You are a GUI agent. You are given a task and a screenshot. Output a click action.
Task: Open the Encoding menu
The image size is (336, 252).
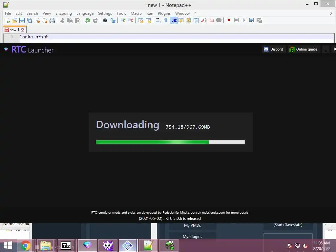pyautogui.click(x=64, y=13)
